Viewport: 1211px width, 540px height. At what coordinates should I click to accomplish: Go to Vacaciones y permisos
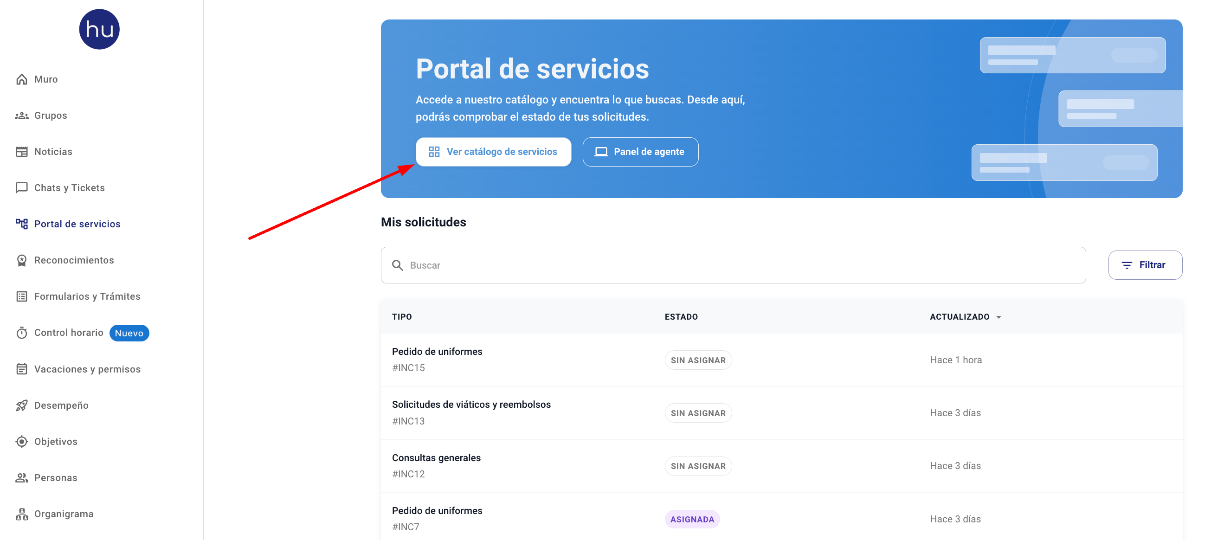tap(87, 369)
